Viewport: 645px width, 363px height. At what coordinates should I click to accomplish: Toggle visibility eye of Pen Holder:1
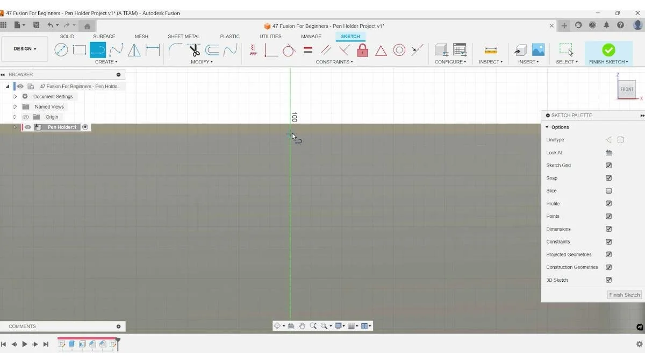point(28,127)
